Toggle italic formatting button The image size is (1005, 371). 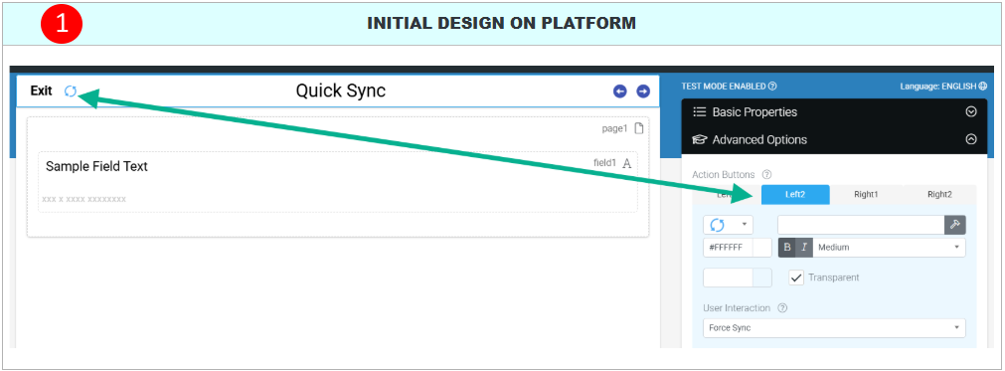pyautogui.click(x=804, y=248)
